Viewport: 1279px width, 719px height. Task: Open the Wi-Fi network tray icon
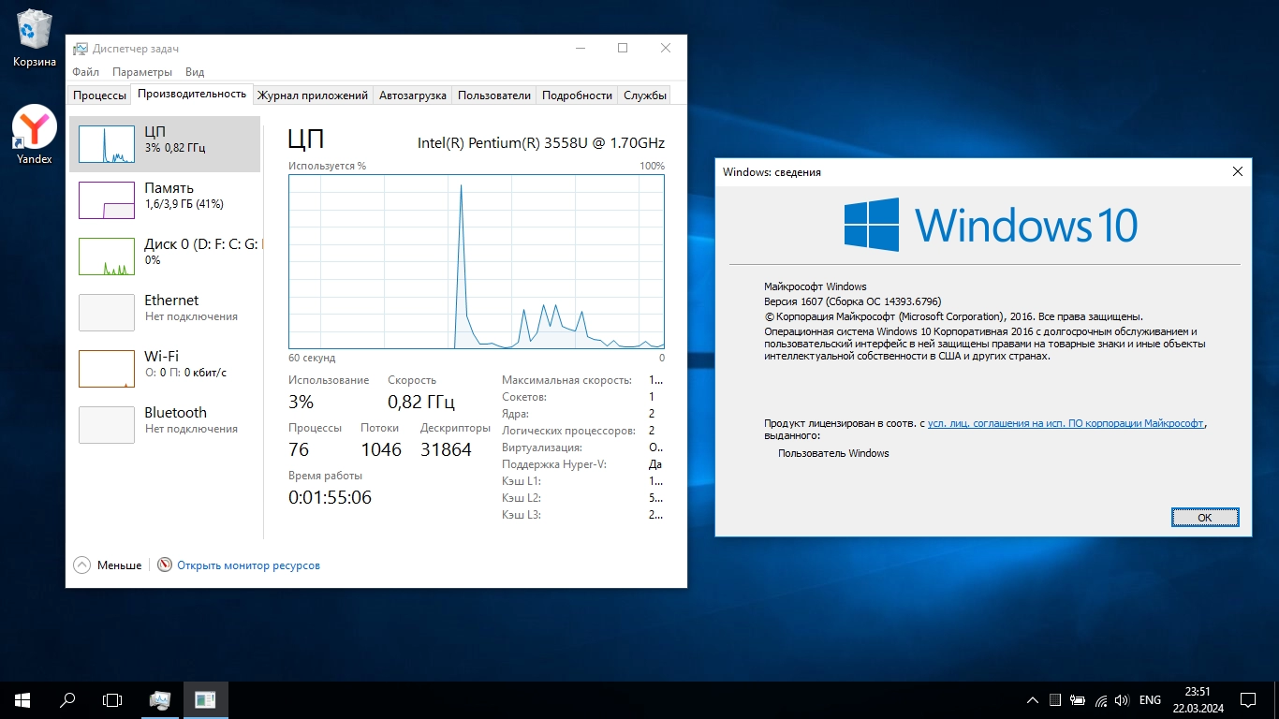(1101, 700)
